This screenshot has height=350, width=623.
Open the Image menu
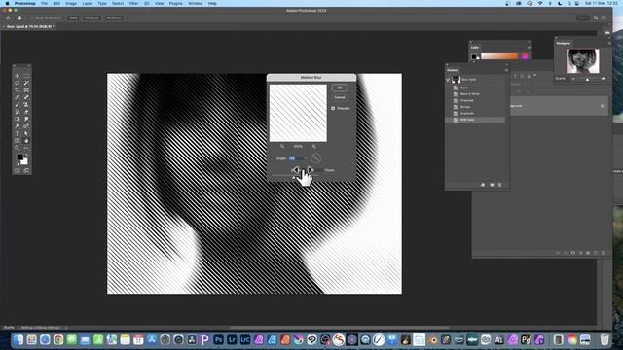coord(71,3)
